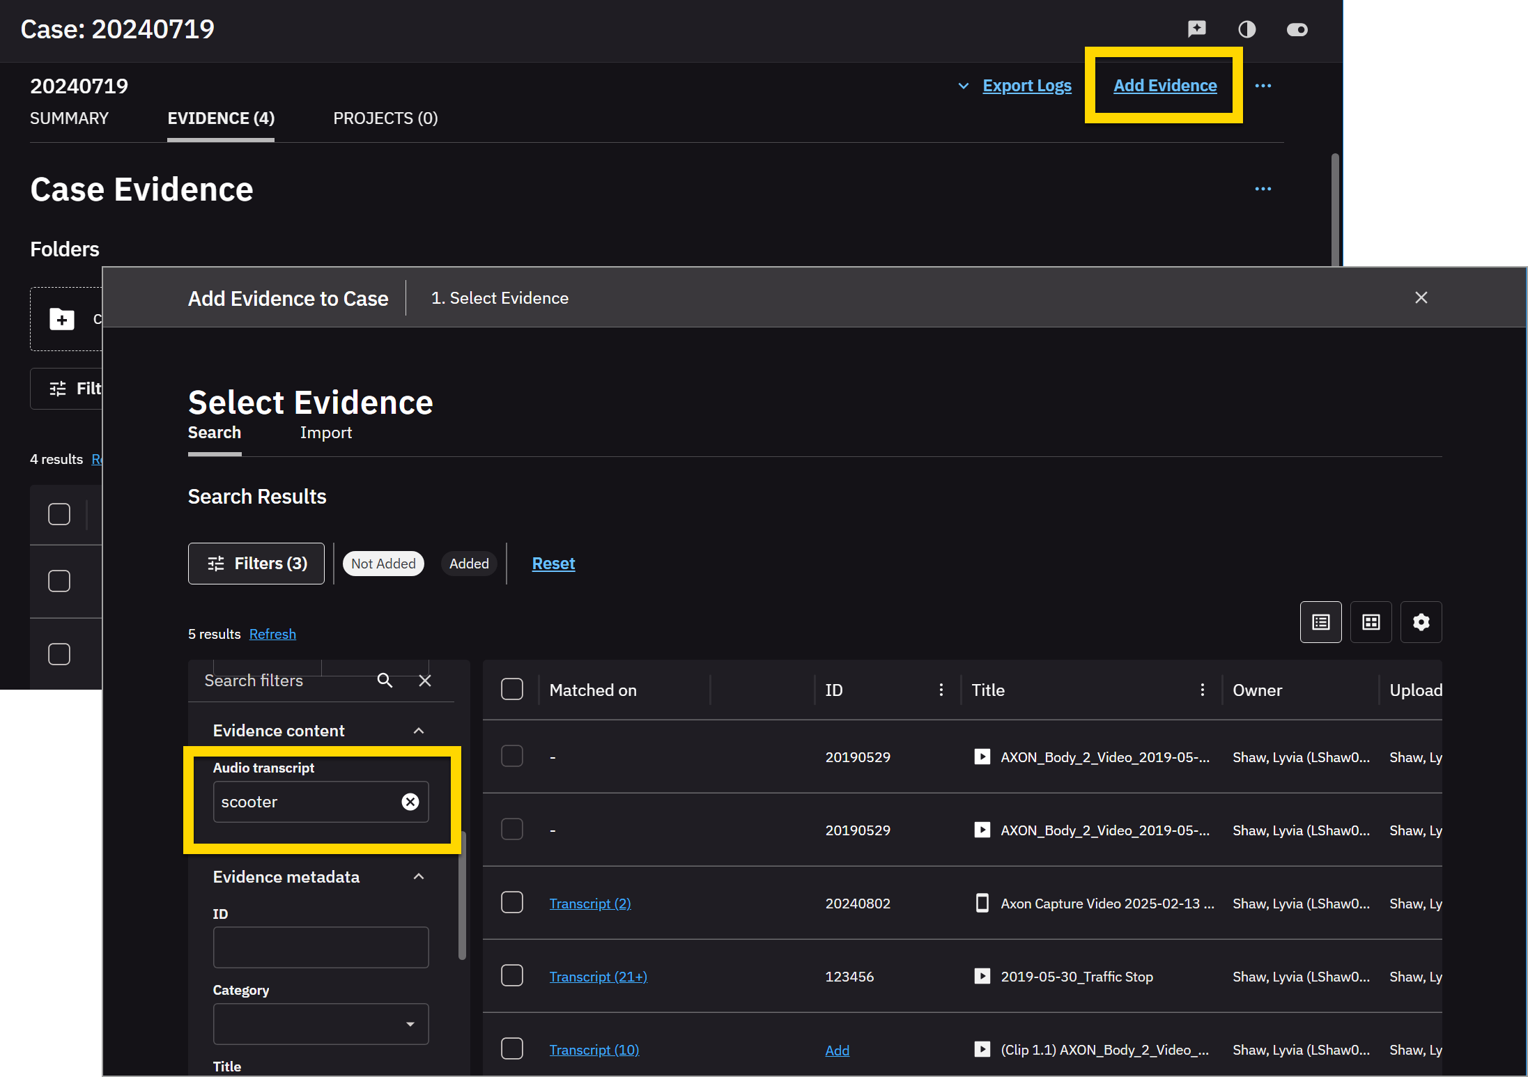Select the EVIDENCE (4) tab
The image size is (1528, 1077).
click(221, 118)
